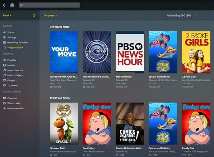The image size is (214, 157).
Task: Click the Movies film icon
Action: [4, 65]
